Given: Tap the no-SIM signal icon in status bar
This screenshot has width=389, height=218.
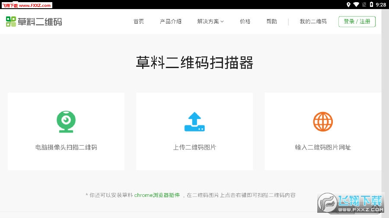Looking at the screenshot, I should [x=364, y=4].
